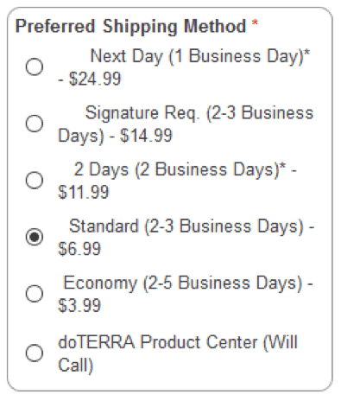Click the "Next Day (1 Business Day)*" label text
Screen dimensions: 341x401
click(x=200, y=56)
